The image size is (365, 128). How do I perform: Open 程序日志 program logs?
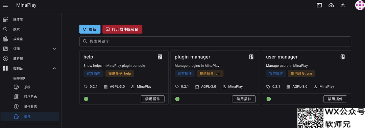(30, 97)
